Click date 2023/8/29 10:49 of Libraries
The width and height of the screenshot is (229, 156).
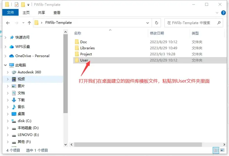tap(163, 48)
